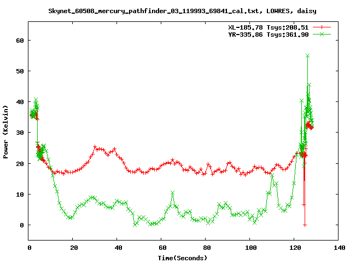The height and width of the screenshot is (263, 350).
Task: Click y-axis tick label 10
Action: 20,195
